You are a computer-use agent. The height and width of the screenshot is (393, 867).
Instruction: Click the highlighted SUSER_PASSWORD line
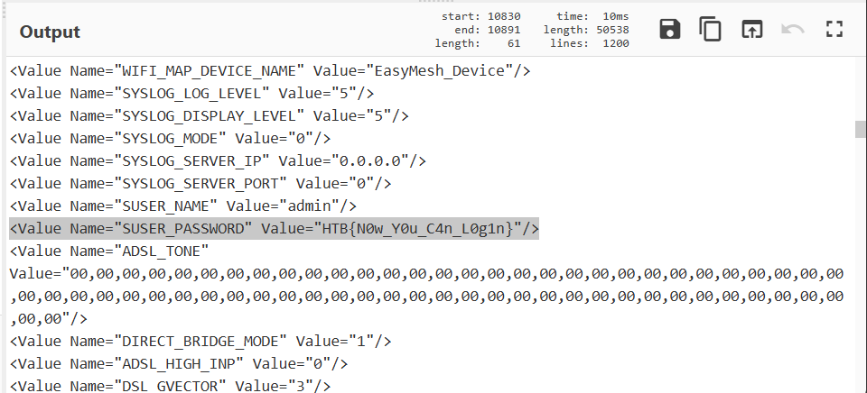pos(274,228)
